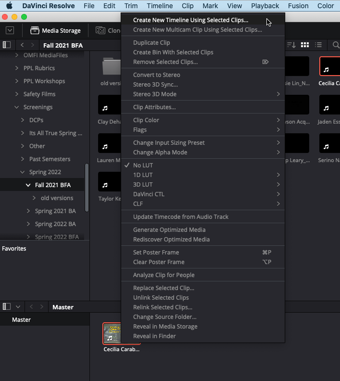Screen dimensions: 340x381
Task: Select the Clay Deha audio clip
Action: pyautogui.click(x=110, y=105)
